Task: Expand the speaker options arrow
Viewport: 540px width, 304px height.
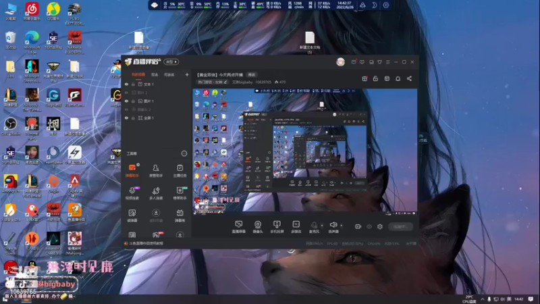Action: [x=341, y=226]
